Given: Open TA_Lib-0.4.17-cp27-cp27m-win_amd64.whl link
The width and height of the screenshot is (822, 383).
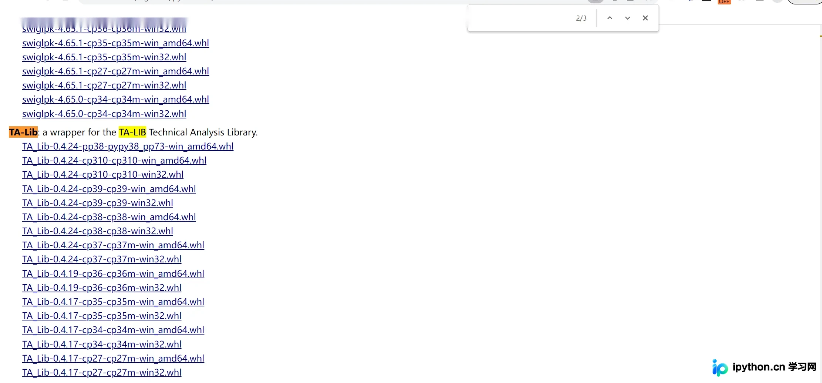Looking at the screenshot, I should (x=113, y=358).
